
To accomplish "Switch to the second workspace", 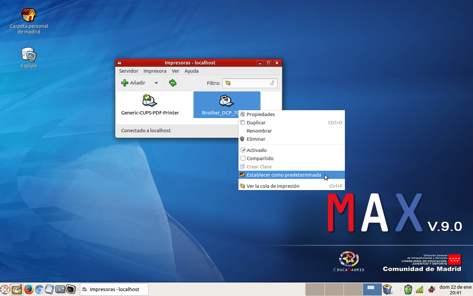I will pos(334,289).
